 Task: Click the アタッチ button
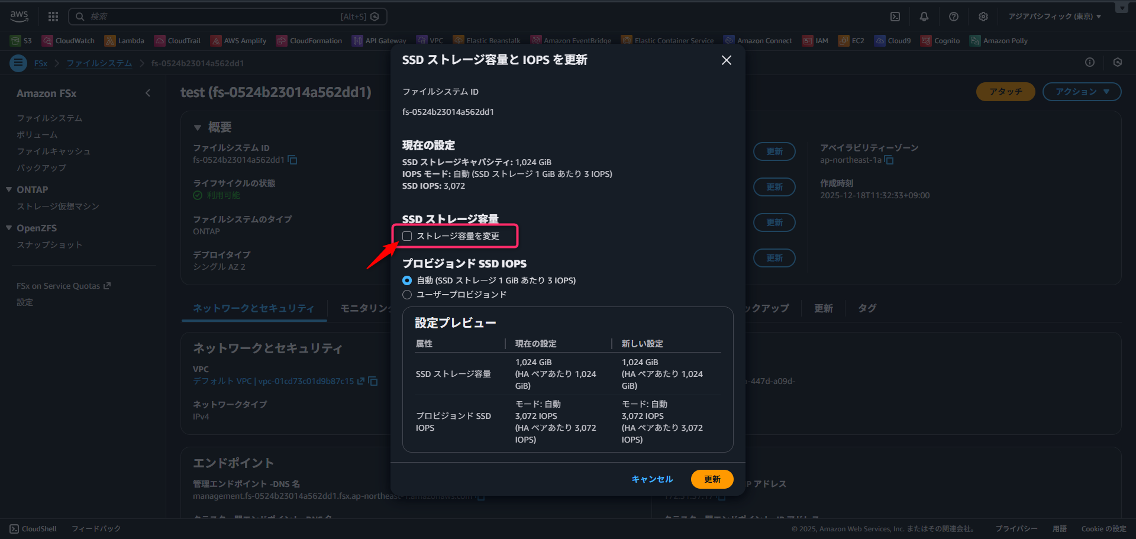pyautogui.click(x=1006, y=92)
